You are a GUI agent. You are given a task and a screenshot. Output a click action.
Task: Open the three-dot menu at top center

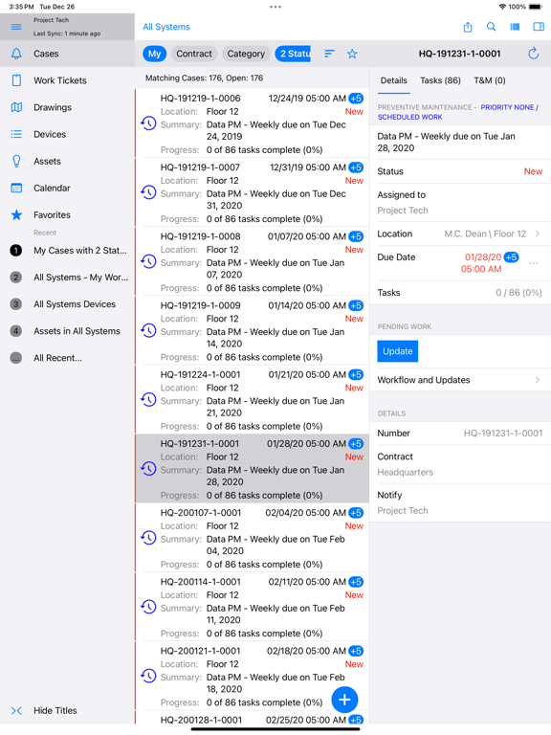point(275,7)
